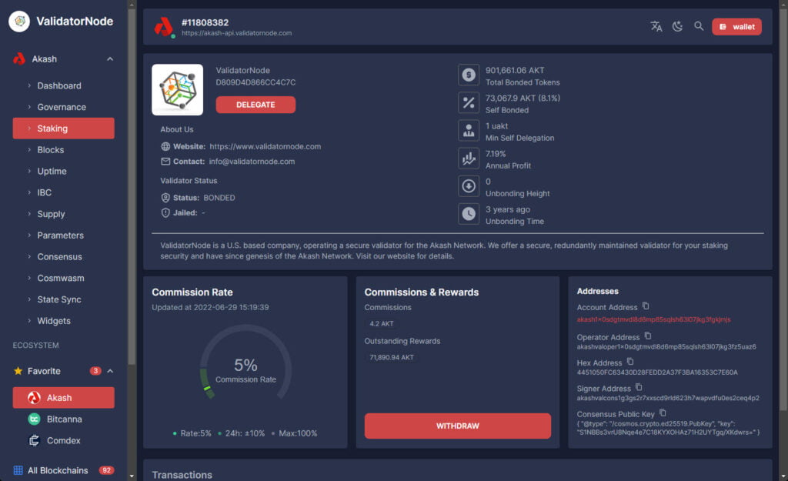The height and width of the screenshot is (481, 788).
Task: Click the sidebar scrollbar down arrow
Action: (132, 476)
